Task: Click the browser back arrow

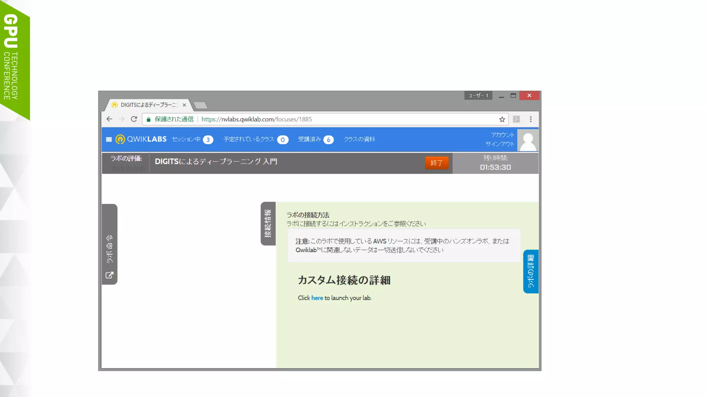Action: tap(109, 119)
